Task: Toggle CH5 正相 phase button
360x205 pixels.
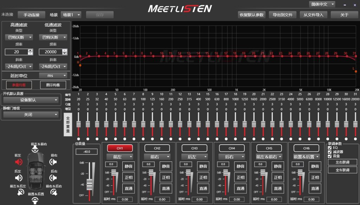Action: tap(278, 177)
